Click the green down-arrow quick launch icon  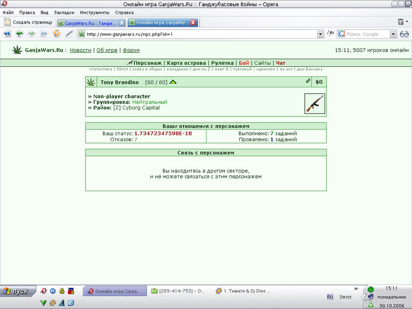point(43,303)
